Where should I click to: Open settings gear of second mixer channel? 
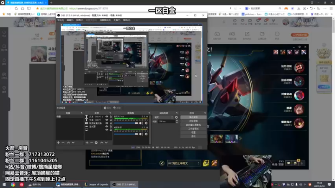pyautogui.click(x=146, y=134)
